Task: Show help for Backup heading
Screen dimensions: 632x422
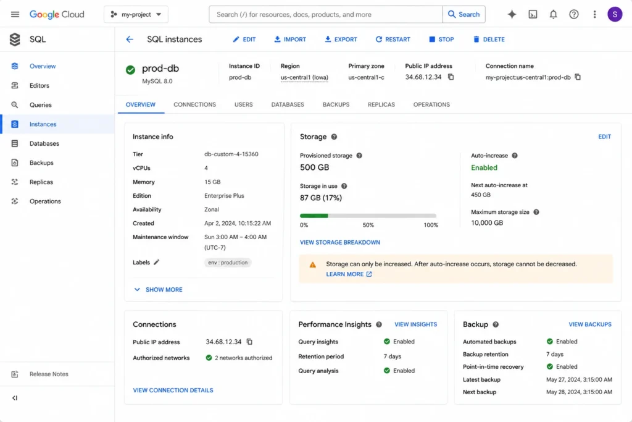Action: point(496,324)
